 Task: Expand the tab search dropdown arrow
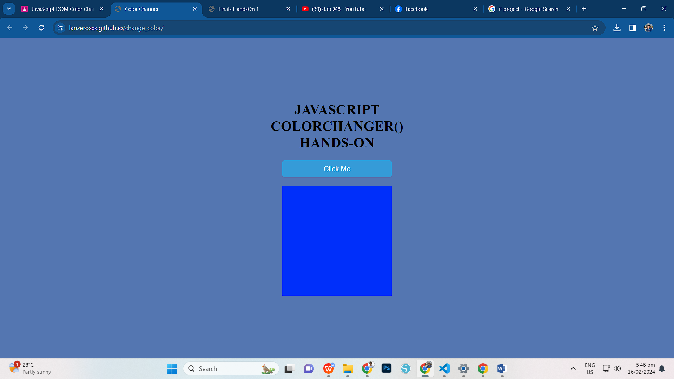[9, 9]
